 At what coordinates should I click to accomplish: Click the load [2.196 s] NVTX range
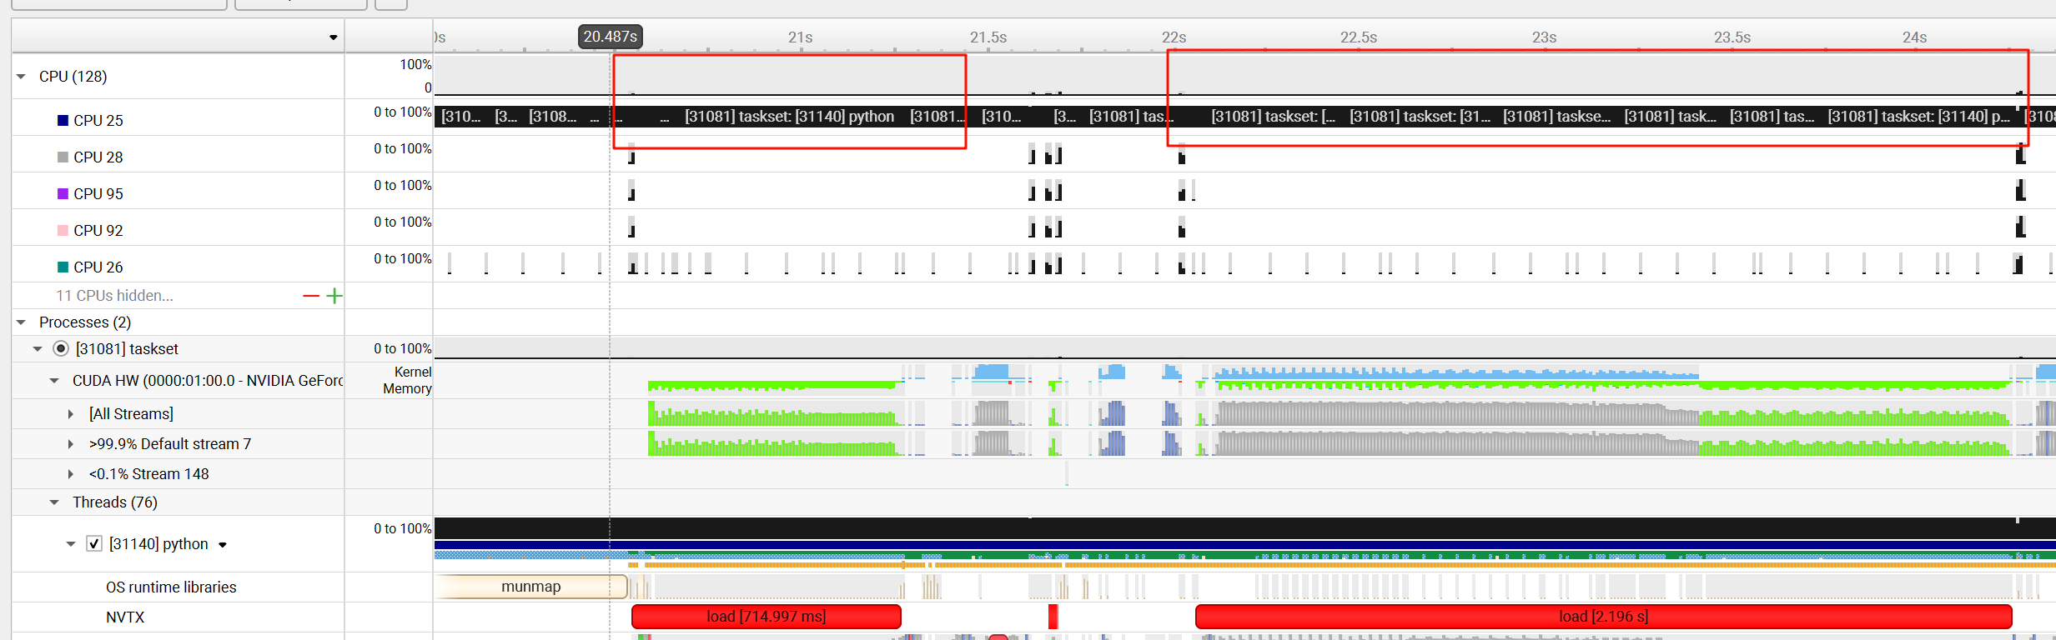(1602, 617)
